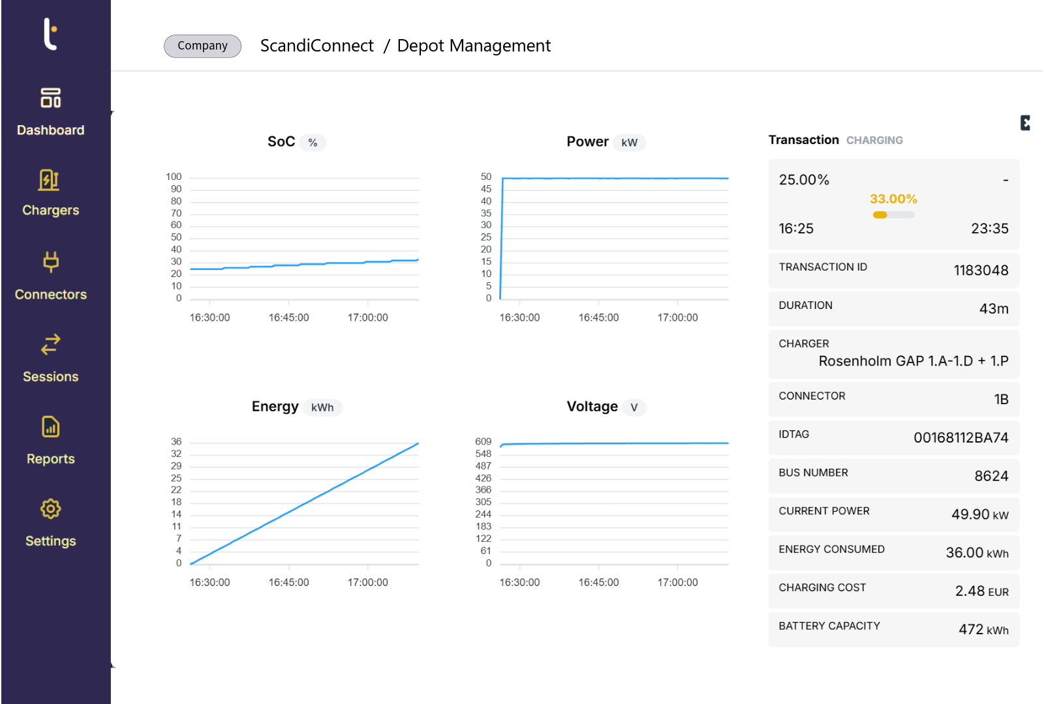Navigate to Sessions
The image size is (1044, 704).
click(x=50, y=359)
